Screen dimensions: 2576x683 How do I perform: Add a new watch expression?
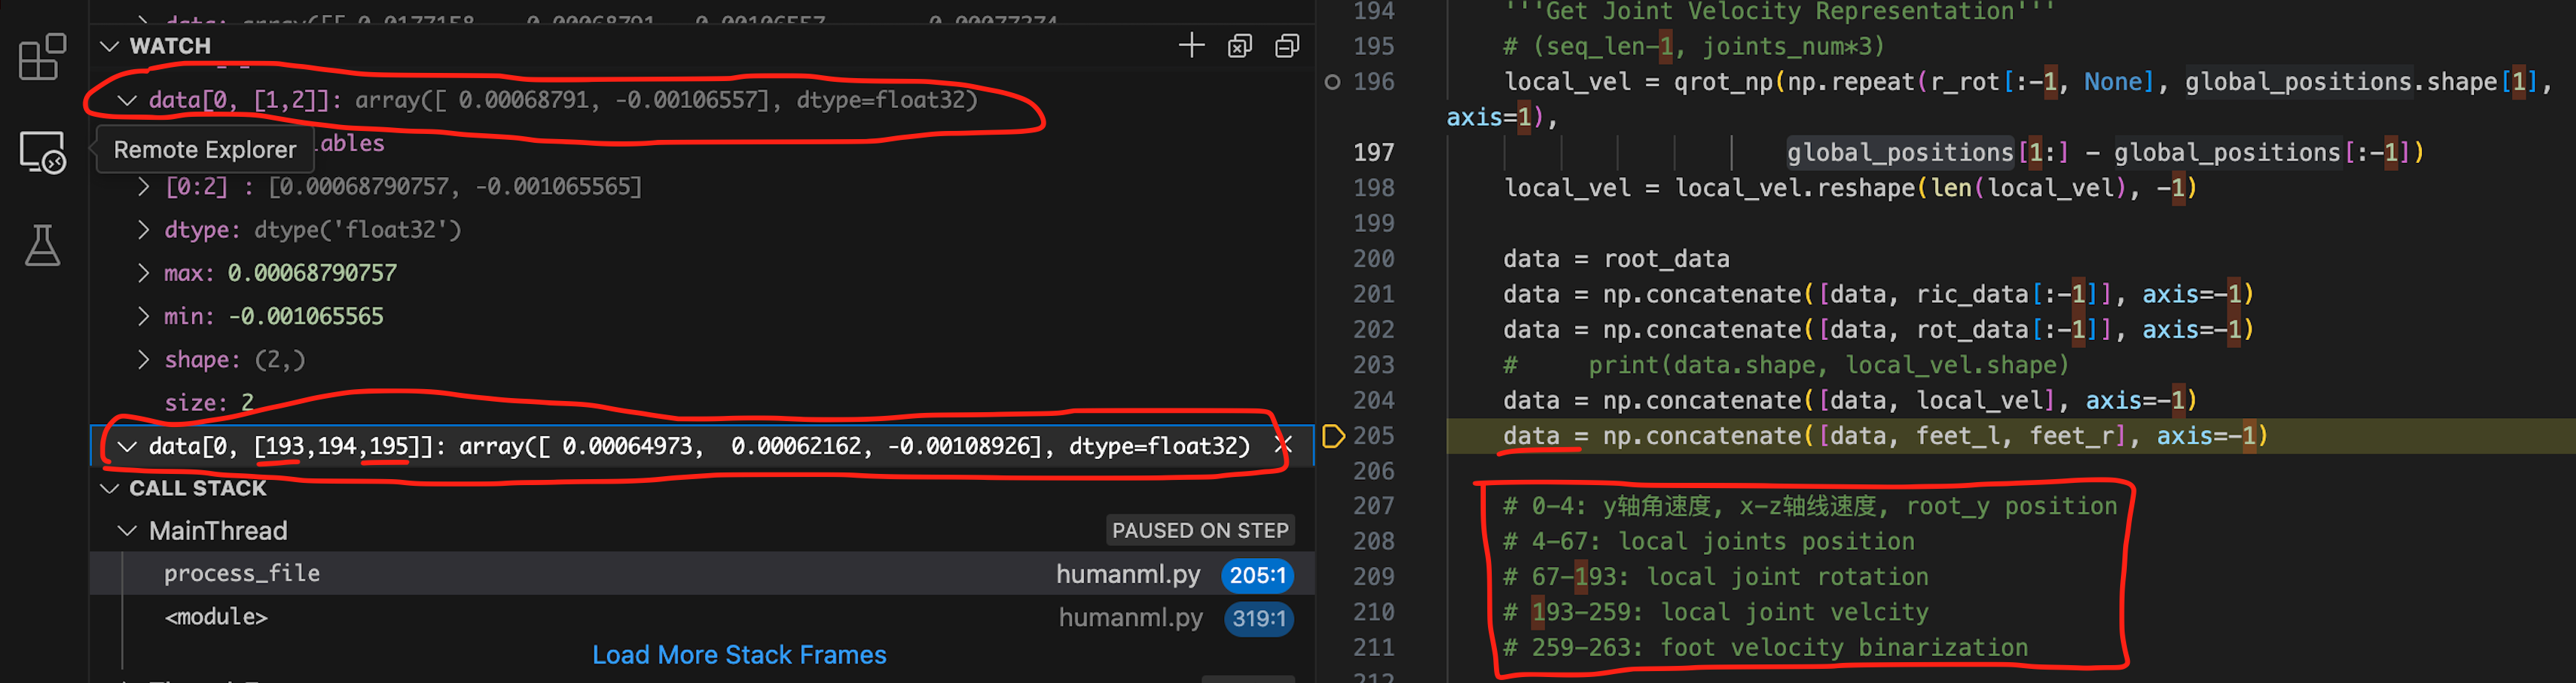tap(1192, 45)
